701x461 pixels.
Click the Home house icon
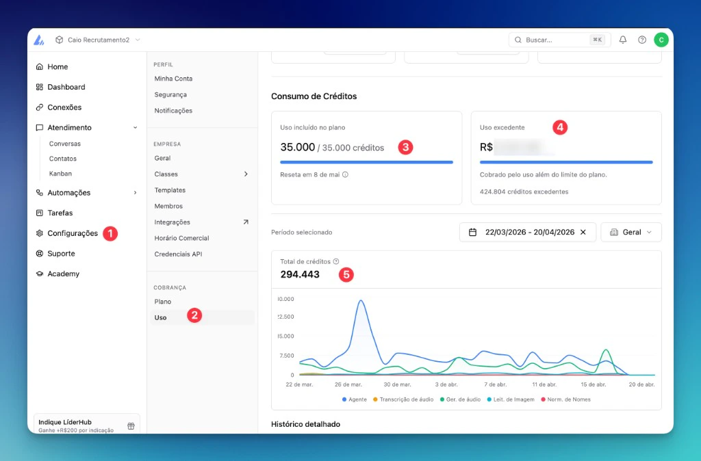point(39,66)
